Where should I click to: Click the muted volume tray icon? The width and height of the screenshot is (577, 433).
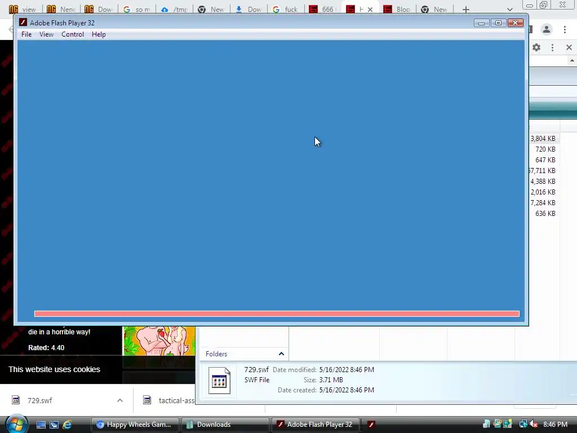point(534,424)
